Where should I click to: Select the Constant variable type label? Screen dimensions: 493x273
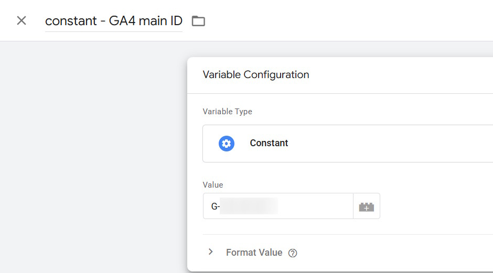(269, 143)
